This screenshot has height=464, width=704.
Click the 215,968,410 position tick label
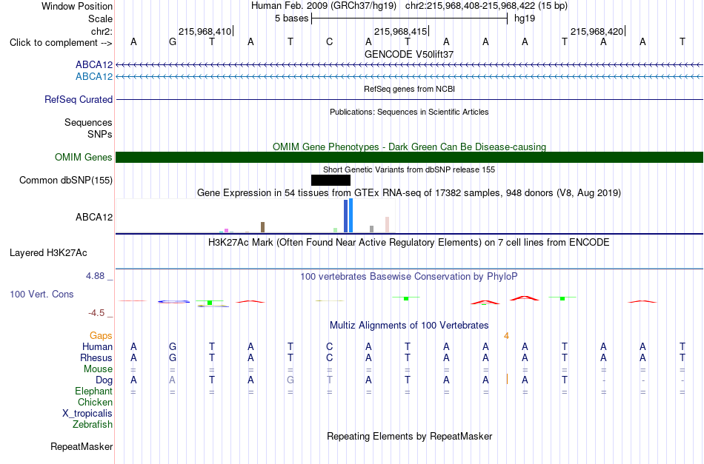point(205,31)
